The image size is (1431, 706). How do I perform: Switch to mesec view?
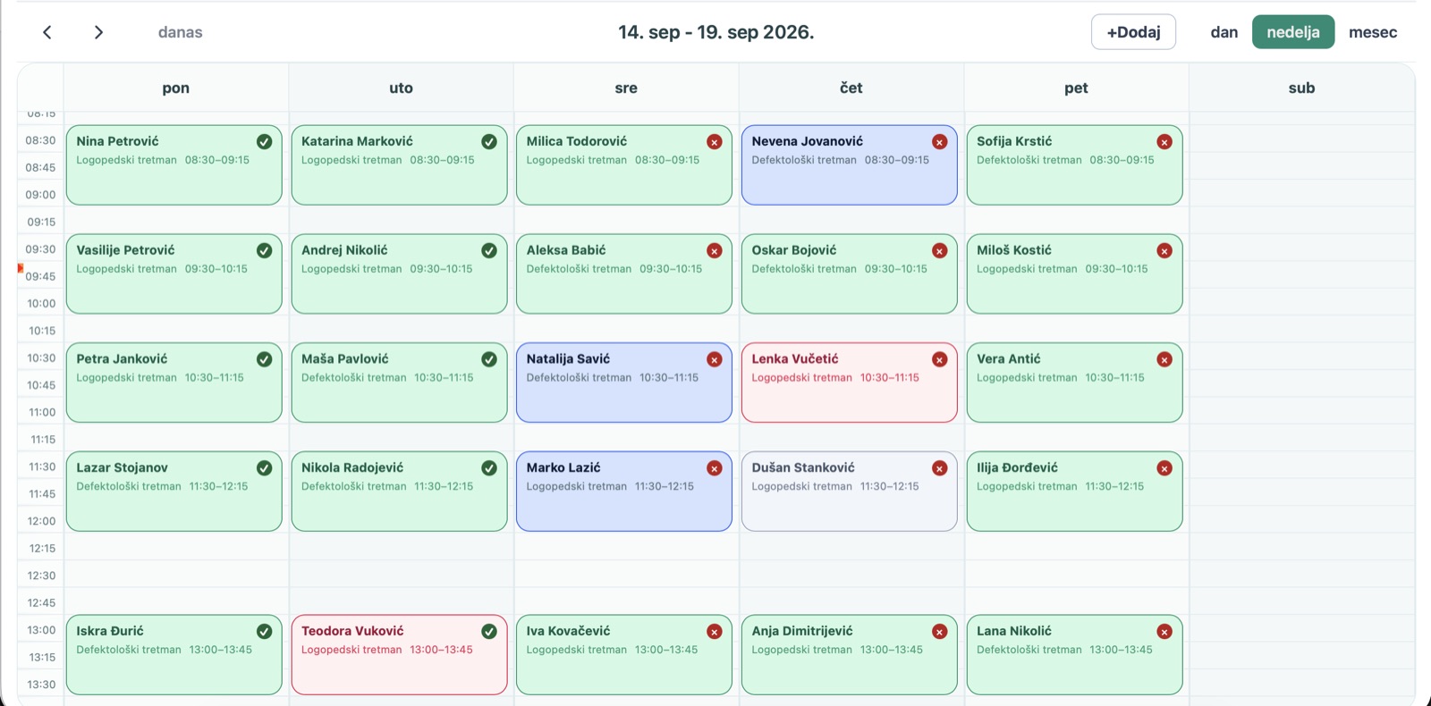[1372, 32]
